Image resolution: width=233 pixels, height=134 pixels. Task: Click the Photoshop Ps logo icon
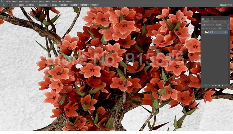(x=2, y=2)
